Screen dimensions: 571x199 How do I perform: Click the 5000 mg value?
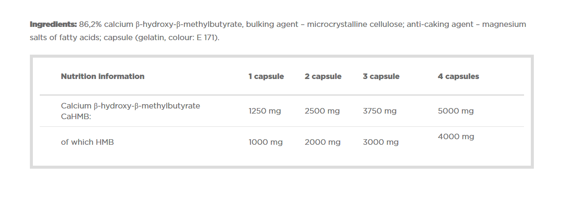pyautogui.click(x=456, y=111)
